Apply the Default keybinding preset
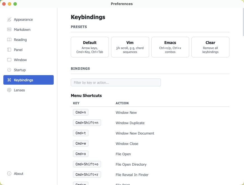Viewport: 244px width, 185px height. pyautogui.click(x=90, y=47)
